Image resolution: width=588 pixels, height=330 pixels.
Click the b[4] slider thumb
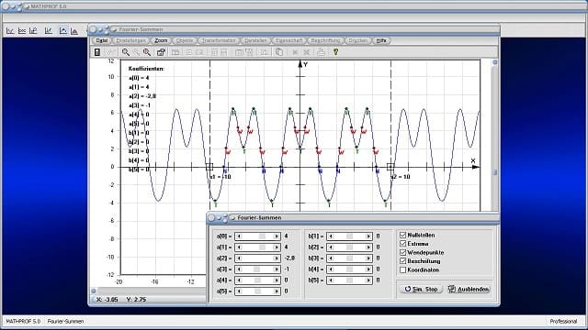point(349,269)
